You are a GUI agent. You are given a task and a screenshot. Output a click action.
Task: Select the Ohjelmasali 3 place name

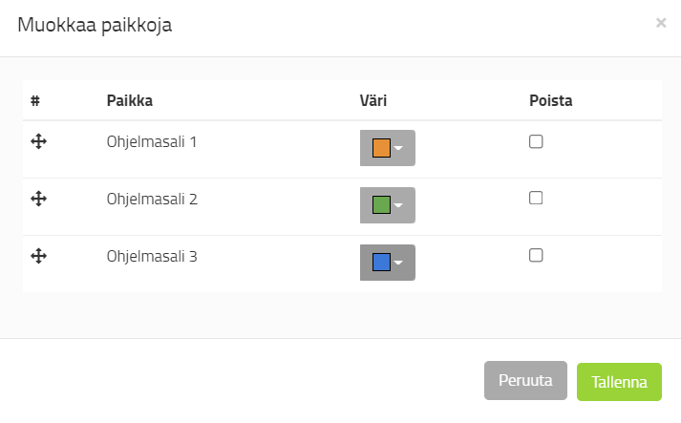(152, 256)
